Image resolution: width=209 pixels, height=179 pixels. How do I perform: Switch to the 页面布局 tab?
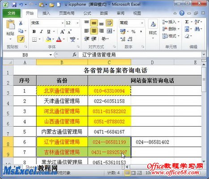(x=67, y=13)
